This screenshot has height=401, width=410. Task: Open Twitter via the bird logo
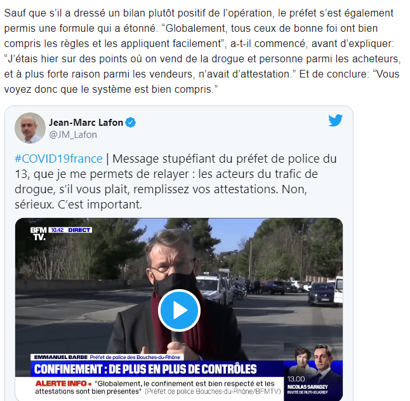[336, 120]
